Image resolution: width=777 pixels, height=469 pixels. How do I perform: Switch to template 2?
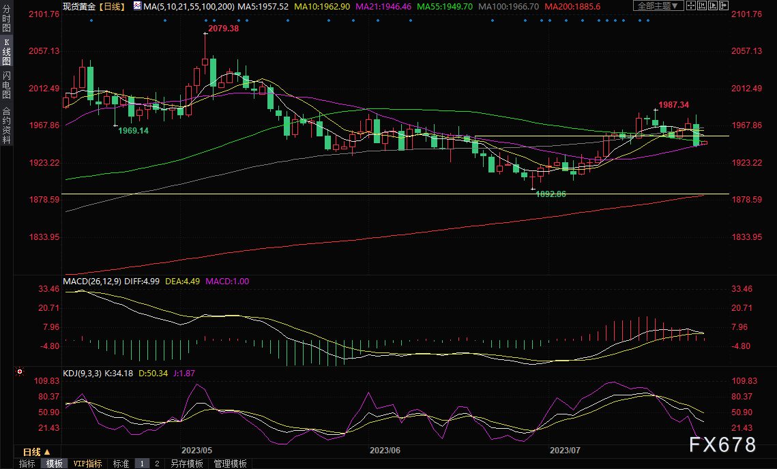point(156,464)
